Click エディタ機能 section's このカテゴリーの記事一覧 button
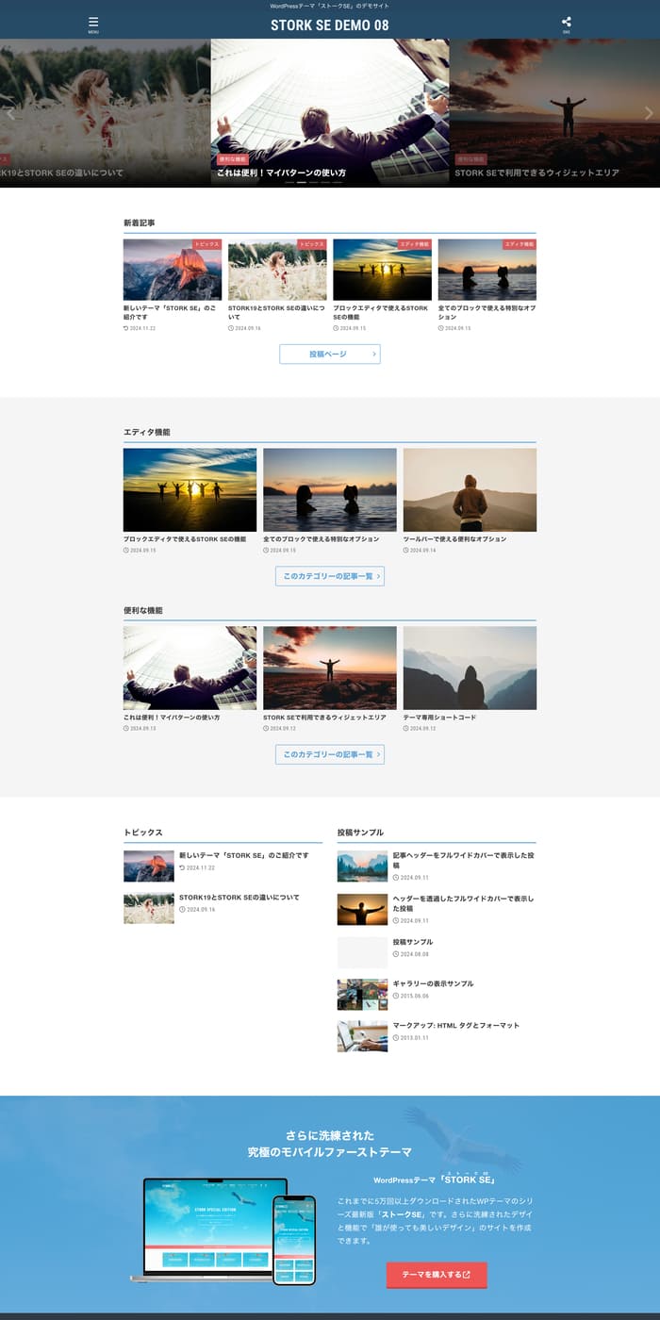 [329, 576]
